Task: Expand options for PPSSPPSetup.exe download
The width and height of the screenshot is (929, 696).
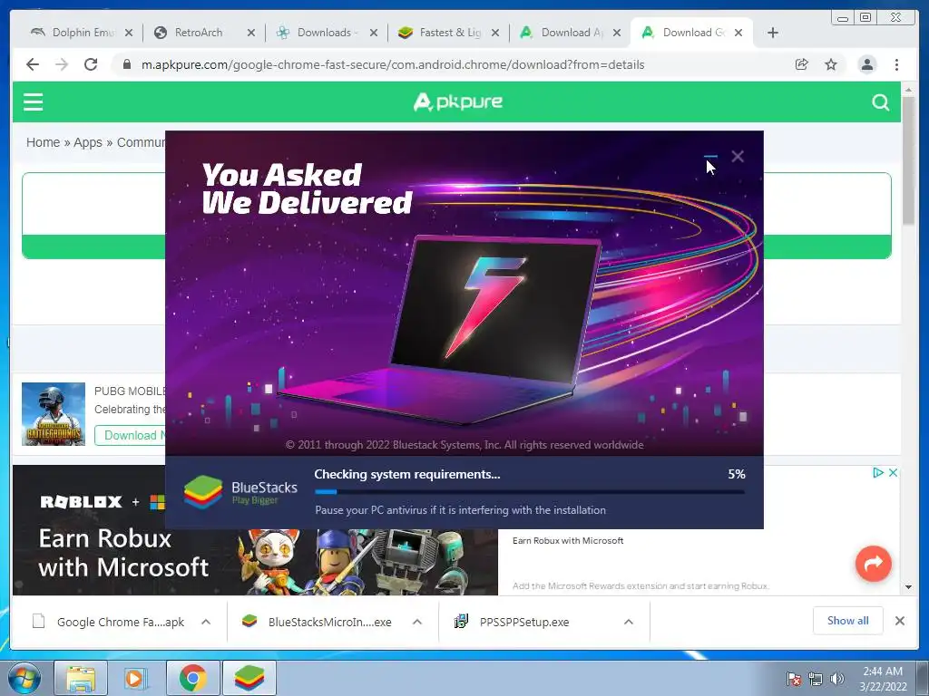Action: (x=629, y=622)
